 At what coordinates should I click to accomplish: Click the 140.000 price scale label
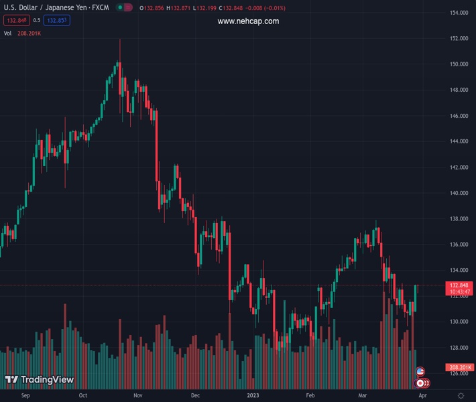click(x=459, y=193)
